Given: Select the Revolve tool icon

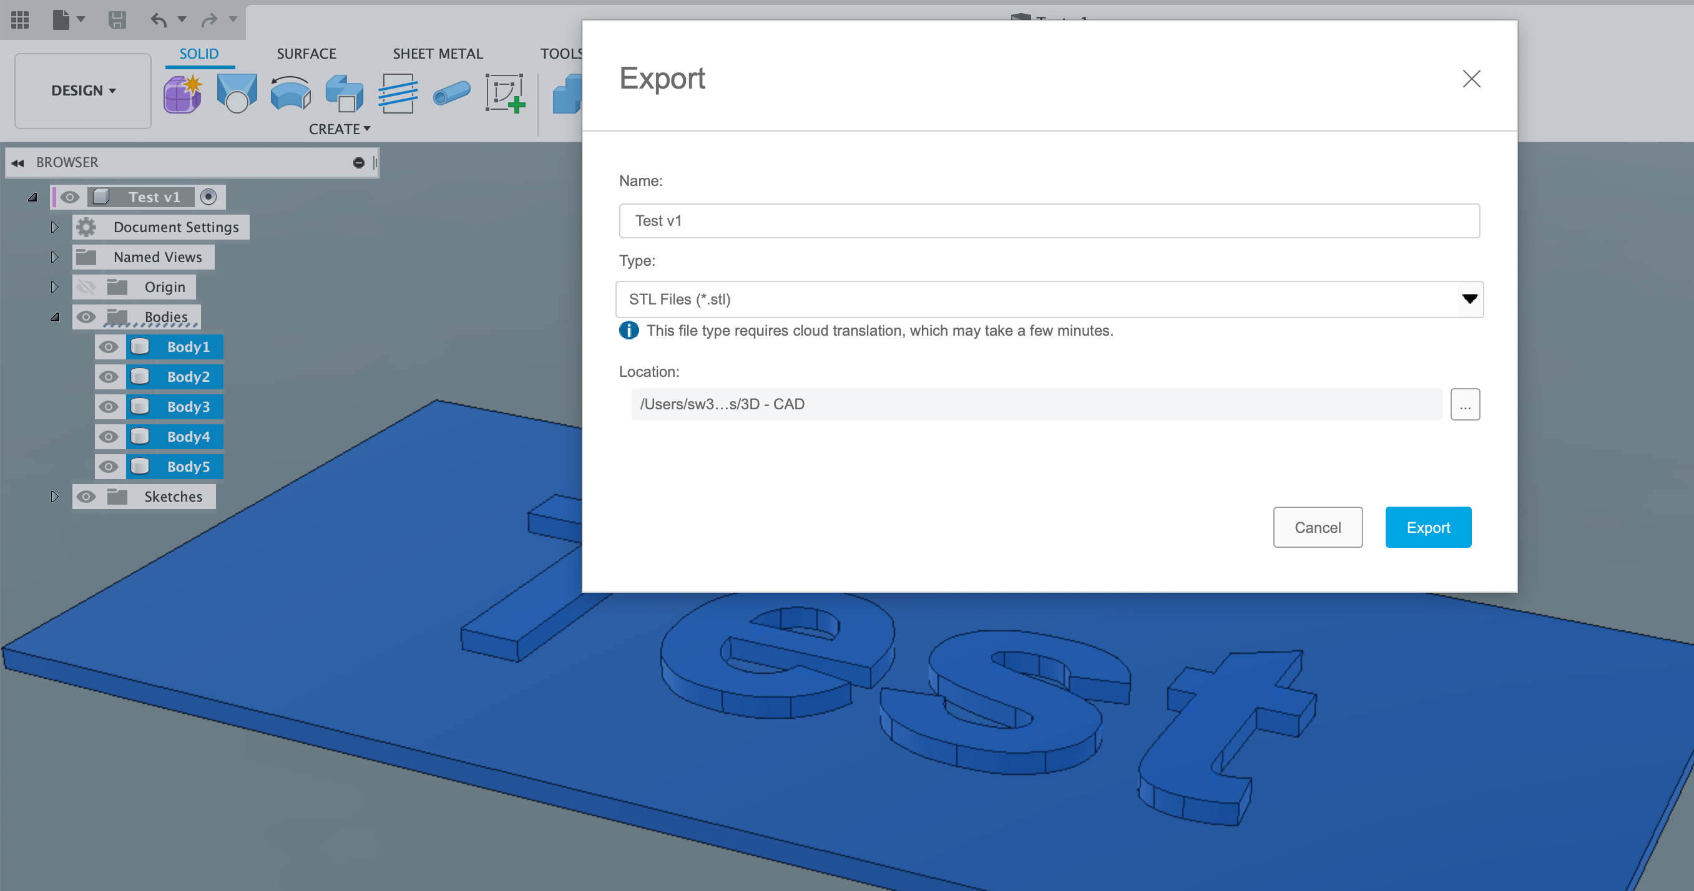Looking at the screenshot, I should tap(290, 94).
